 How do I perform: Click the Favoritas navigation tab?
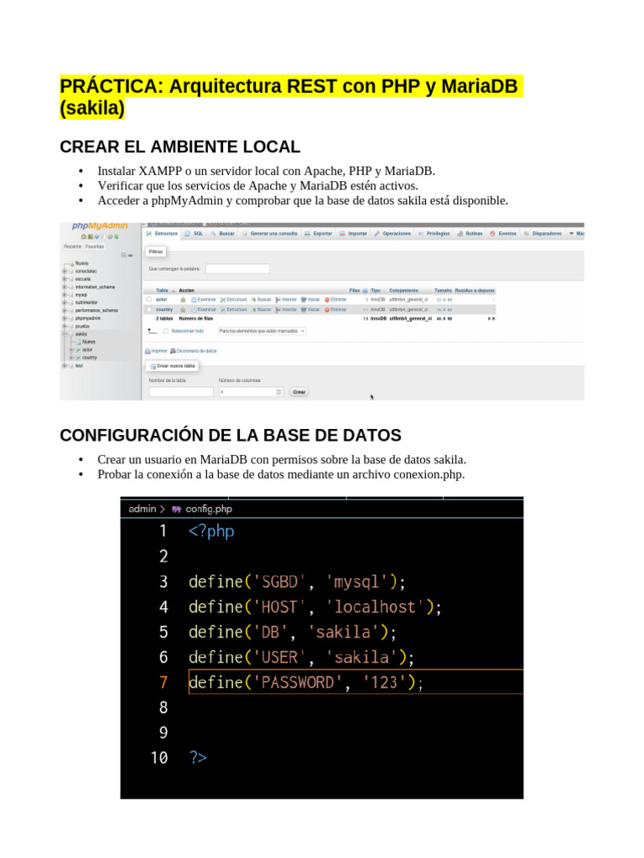pos(95,247)
